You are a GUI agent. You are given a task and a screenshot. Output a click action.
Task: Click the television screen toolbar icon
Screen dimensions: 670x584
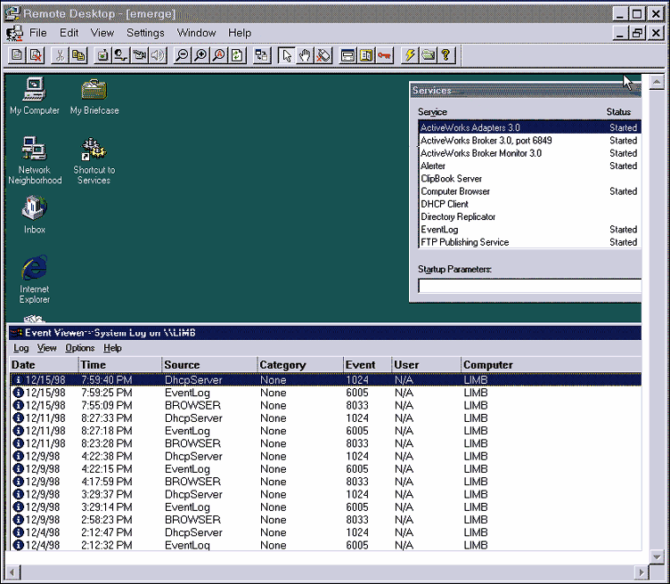tap(102, 55)
